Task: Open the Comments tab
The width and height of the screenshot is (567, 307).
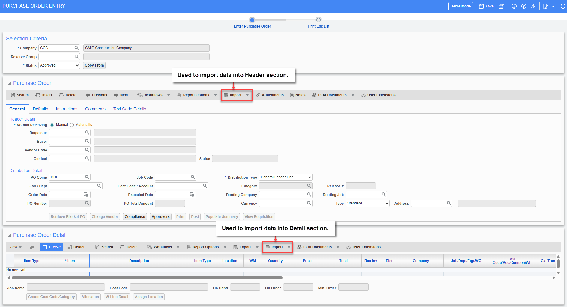Action: point(95,109)
